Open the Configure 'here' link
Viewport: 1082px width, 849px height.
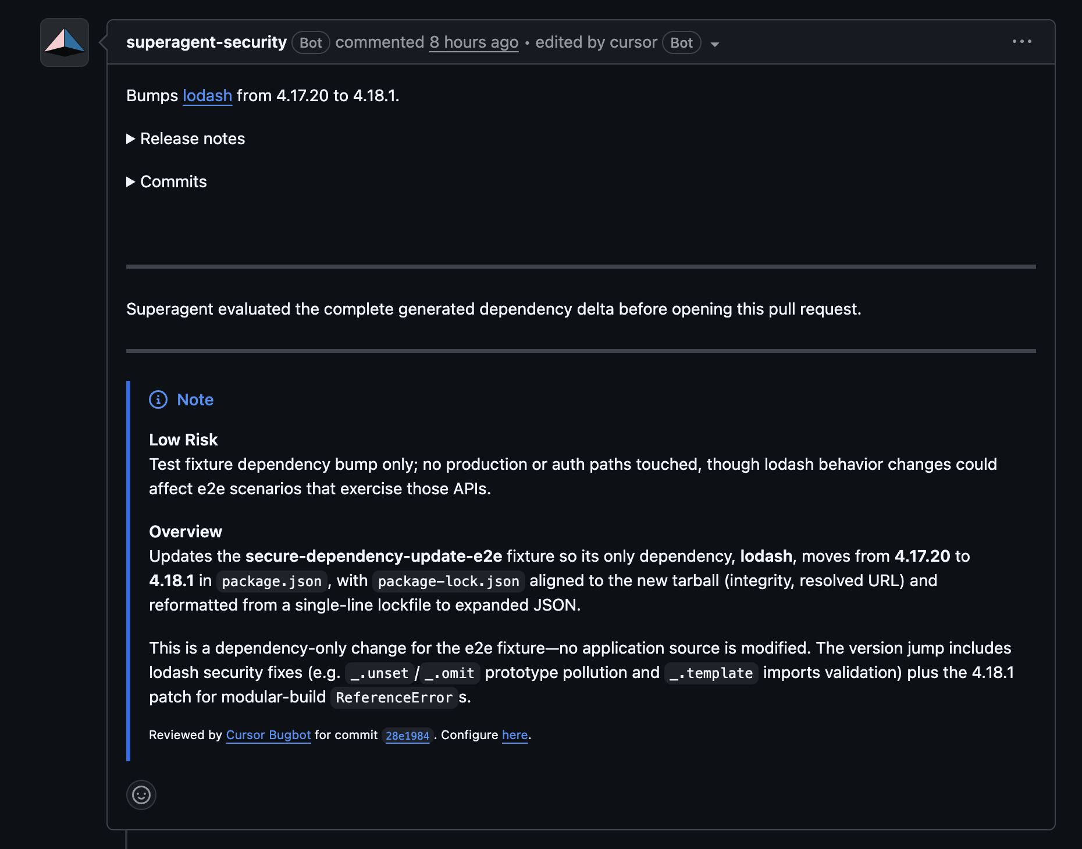coord(515,735)
